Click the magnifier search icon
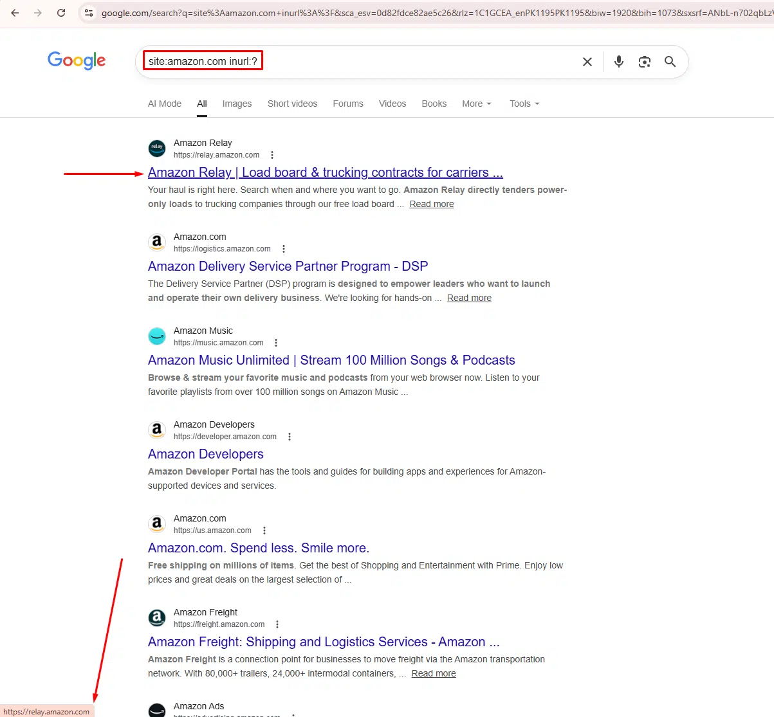 (670, 62)
